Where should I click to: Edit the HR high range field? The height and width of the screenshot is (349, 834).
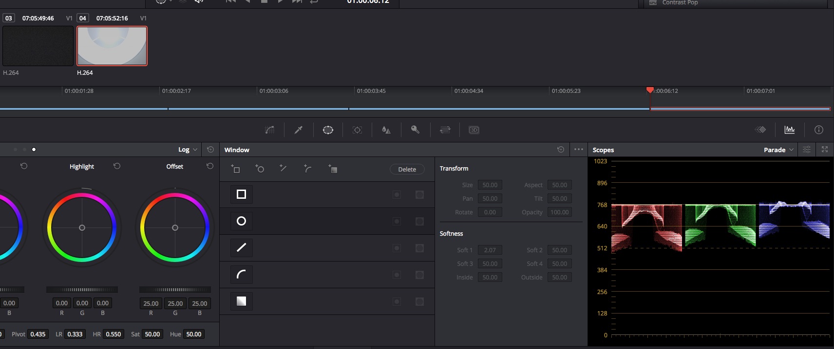coord(114,334)
